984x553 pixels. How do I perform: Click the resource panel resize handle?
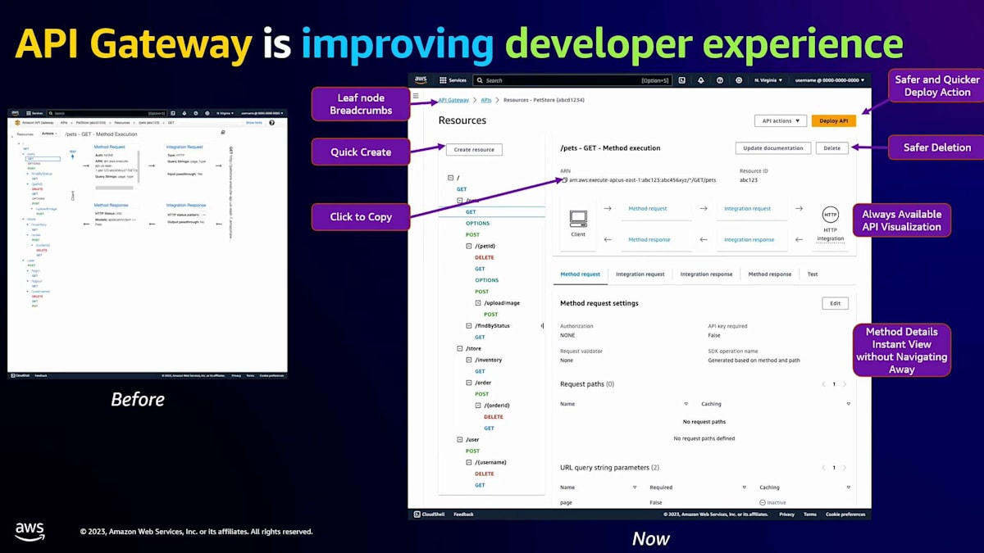(543, 325)
